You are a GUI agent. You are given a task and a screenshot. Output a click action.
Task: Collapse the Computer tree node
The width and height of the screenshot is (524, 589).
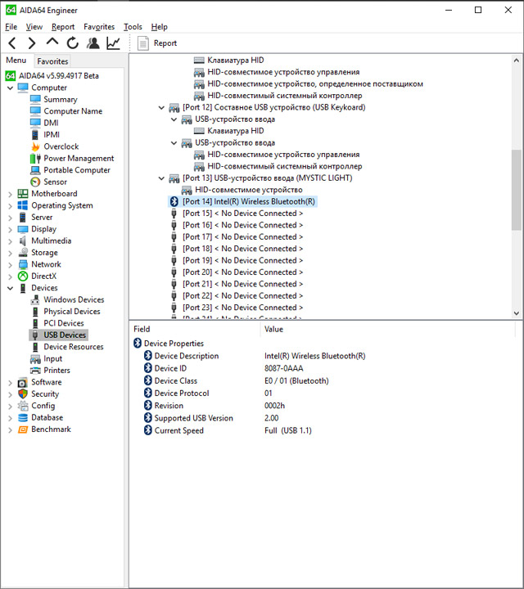coord(10,88)
